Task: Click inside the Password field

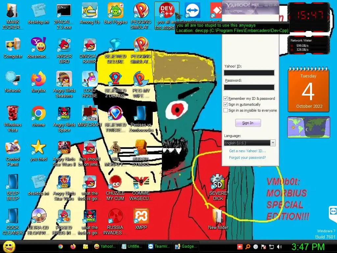Action: [x=249, y=87]
